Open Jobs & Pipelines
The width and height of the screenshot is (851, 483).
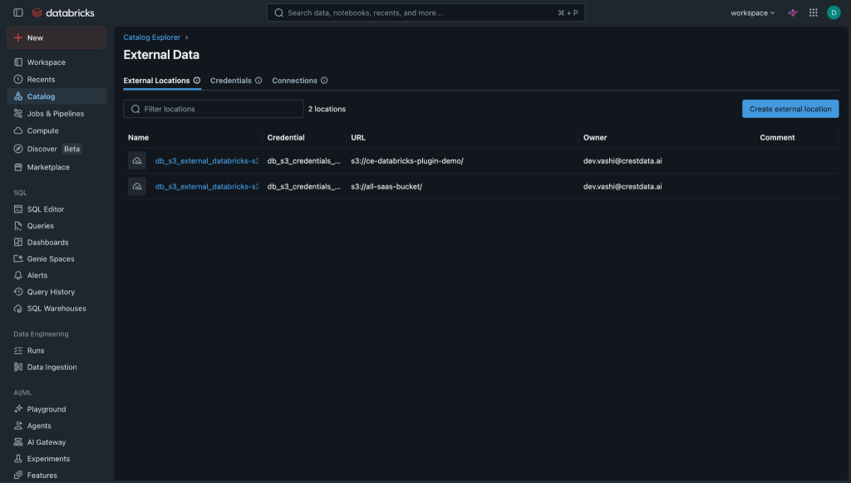tap(57, 113)
